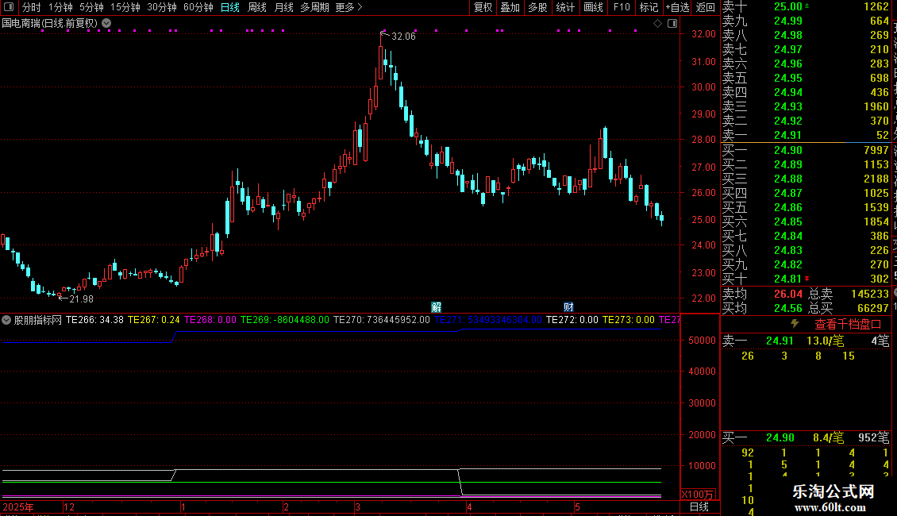The height and width of the screenshot is (516, 897).
Task: Select the 月线 monthly chart tab
Action: [x=283, y=7]
